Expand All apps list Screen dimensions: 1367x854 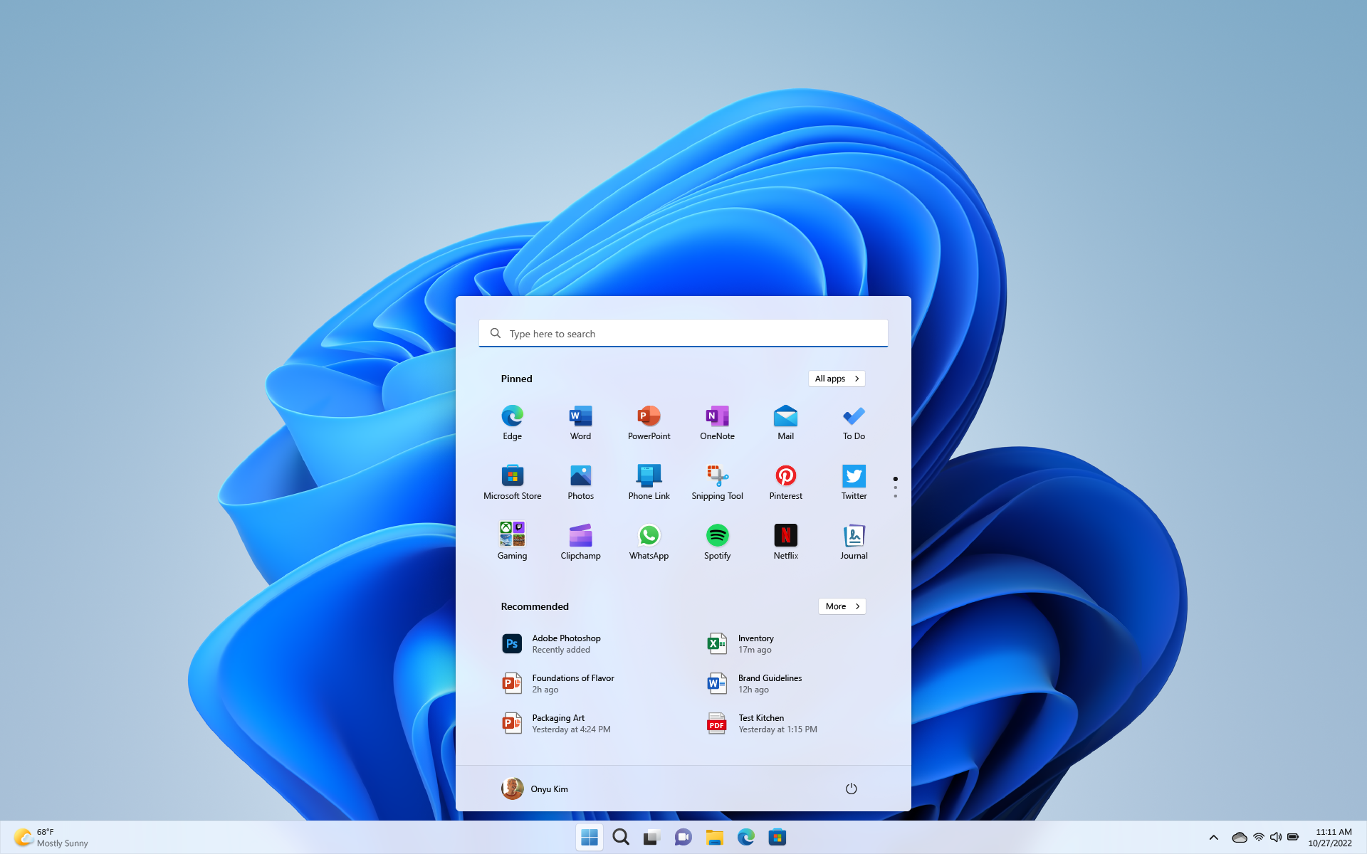836,378
